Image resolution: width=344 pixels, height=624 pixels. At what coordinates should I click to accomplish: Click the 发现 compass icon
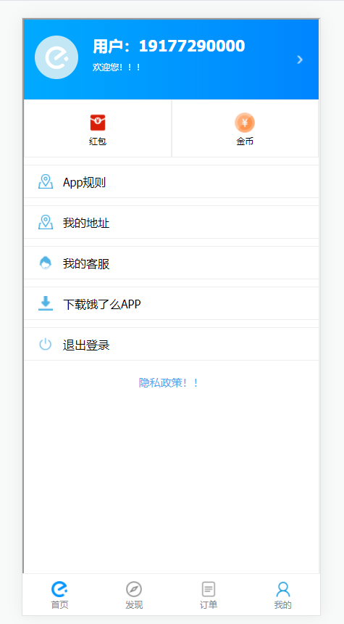(134, 589)
